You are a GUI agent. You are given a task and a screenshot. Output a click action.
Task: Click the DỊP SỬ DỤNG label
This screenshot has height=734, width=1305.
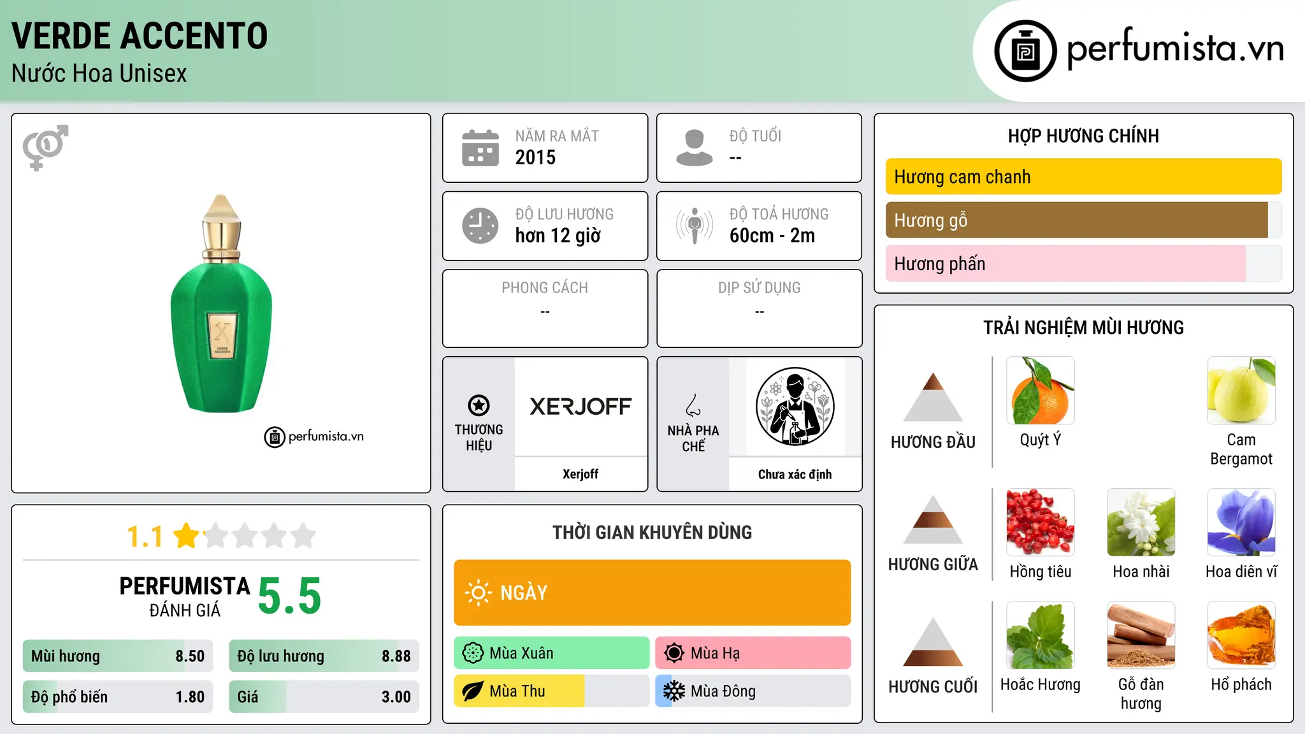(759, 287)
